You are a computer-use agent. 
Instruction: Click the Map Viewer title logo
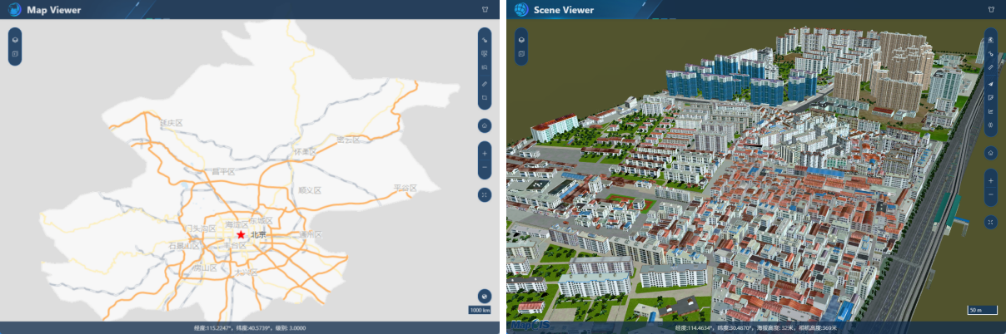(x=15, y=10)
